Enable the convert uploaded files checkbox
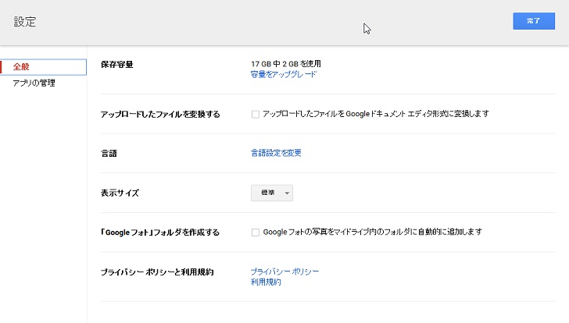569x323 pixels. 255,114
